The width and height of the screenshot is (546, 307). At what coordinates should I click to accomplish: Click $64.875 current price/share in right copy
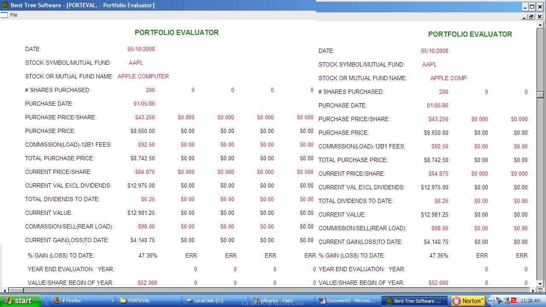click(x=439, y=174)
